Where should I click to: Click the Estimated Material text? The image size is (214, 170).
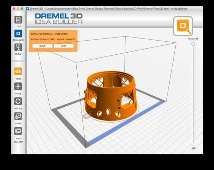coord(49,34)
